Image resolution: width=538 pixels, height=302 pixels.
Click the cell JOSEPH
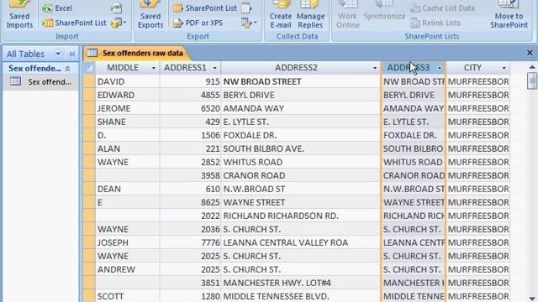(127, 242)
